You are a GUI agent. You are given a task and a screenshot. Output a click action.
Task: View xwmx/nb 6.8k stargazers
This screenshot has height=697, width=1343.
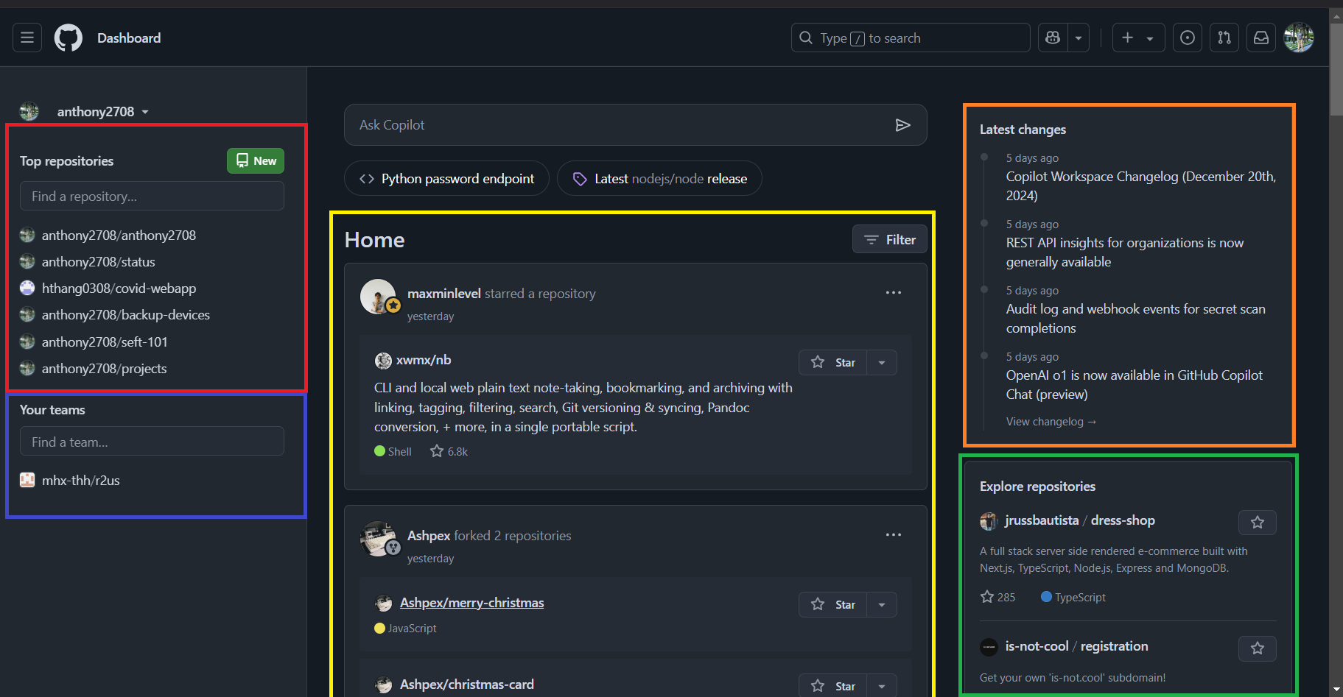(449, 451)
